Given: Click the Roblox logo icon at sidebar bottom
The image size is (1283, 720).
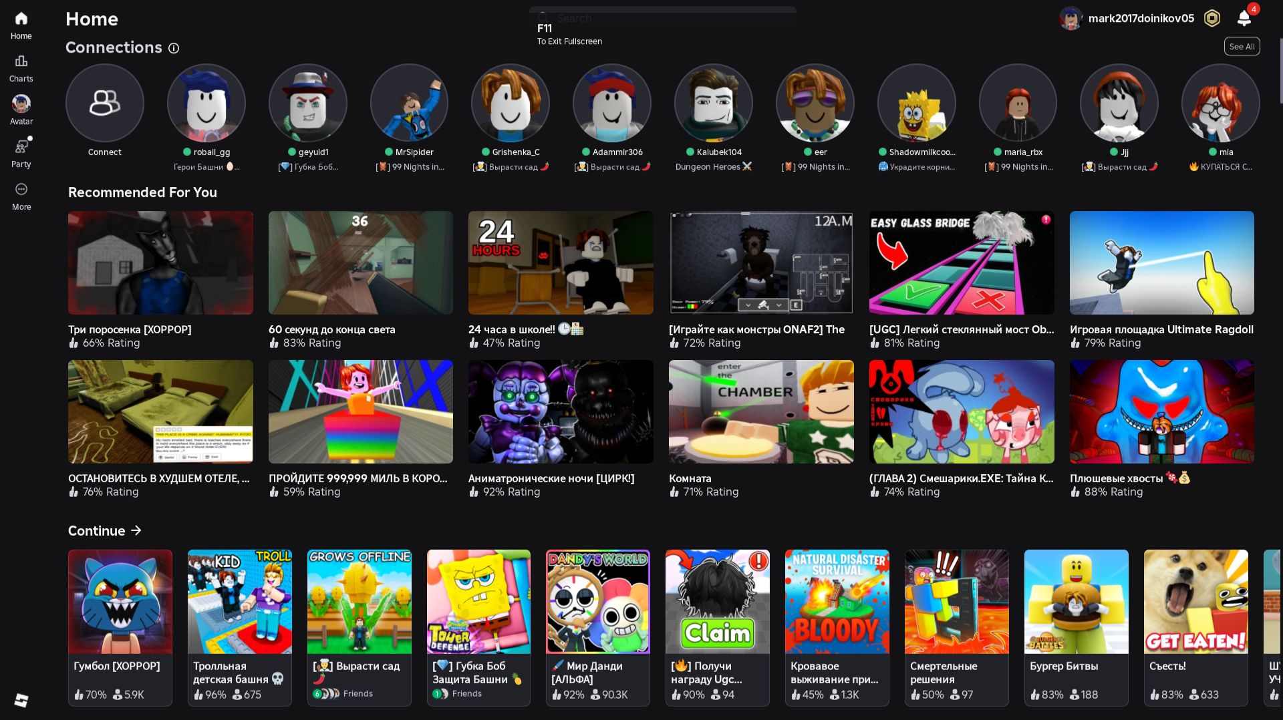Looking at the screenshot, I should click(x=21, y=700).
